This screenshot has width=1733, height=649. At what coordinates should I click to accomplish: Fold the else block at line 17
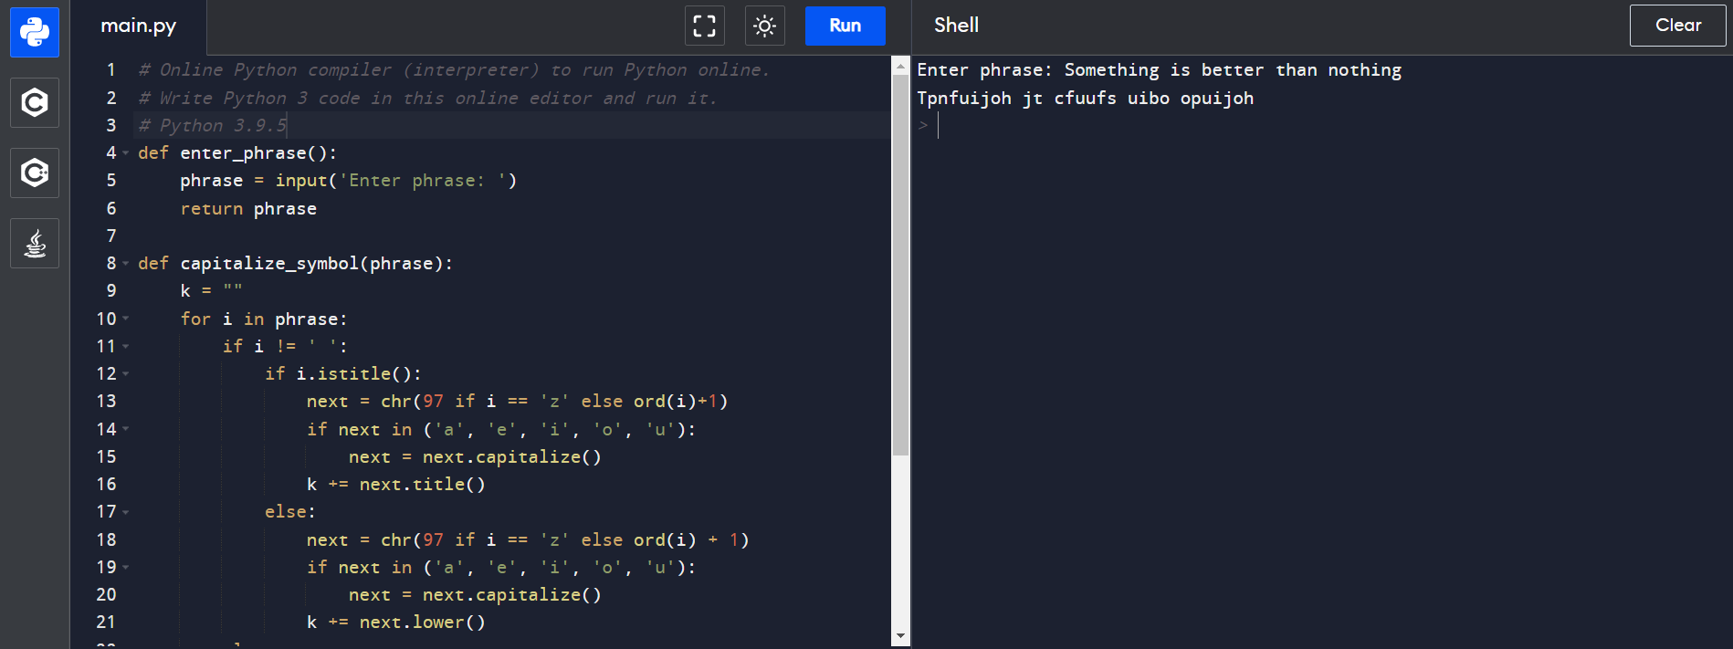click(126, 512)
